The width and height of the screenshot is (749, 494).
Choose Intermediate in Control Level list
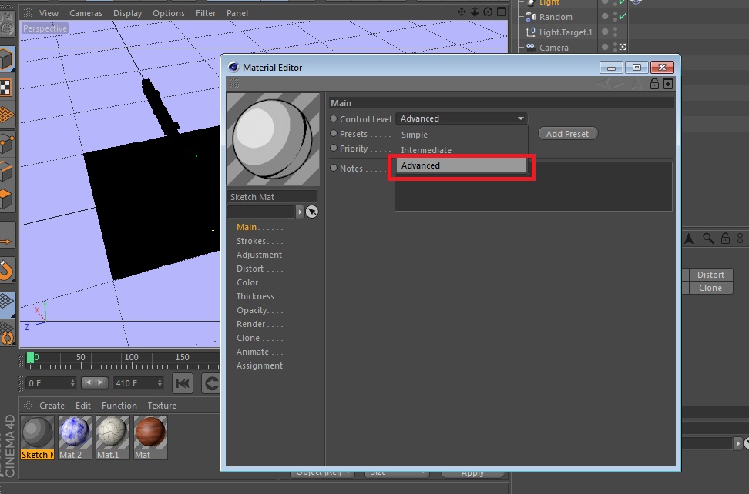tap(462, 150)
